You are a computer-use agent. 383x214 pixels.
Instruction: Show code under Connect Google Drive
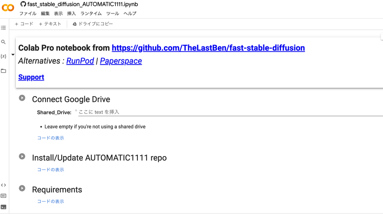coord(51,138)
